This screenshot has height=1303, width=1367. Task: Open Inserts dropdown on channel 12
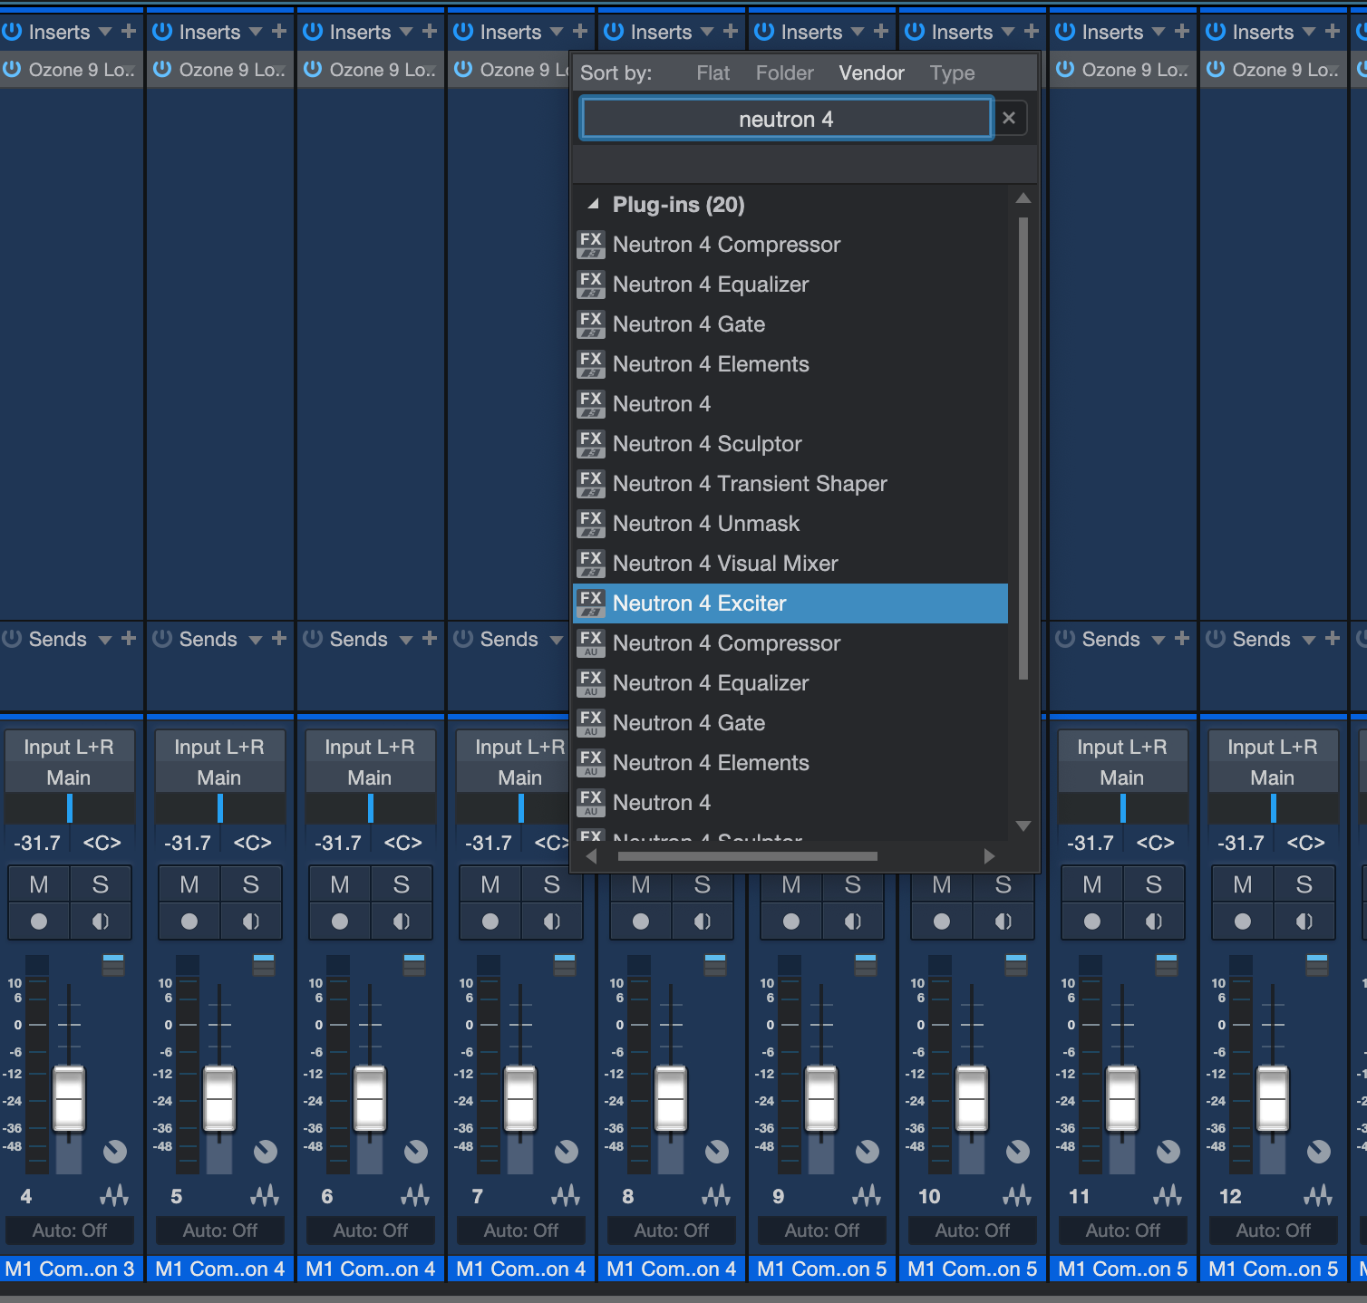[1309, 33]
